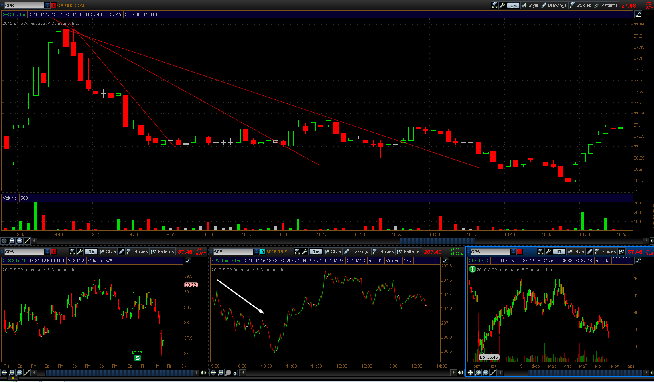
Task: Open Patterns on GPS 1h chart
Action: [162, 251]
